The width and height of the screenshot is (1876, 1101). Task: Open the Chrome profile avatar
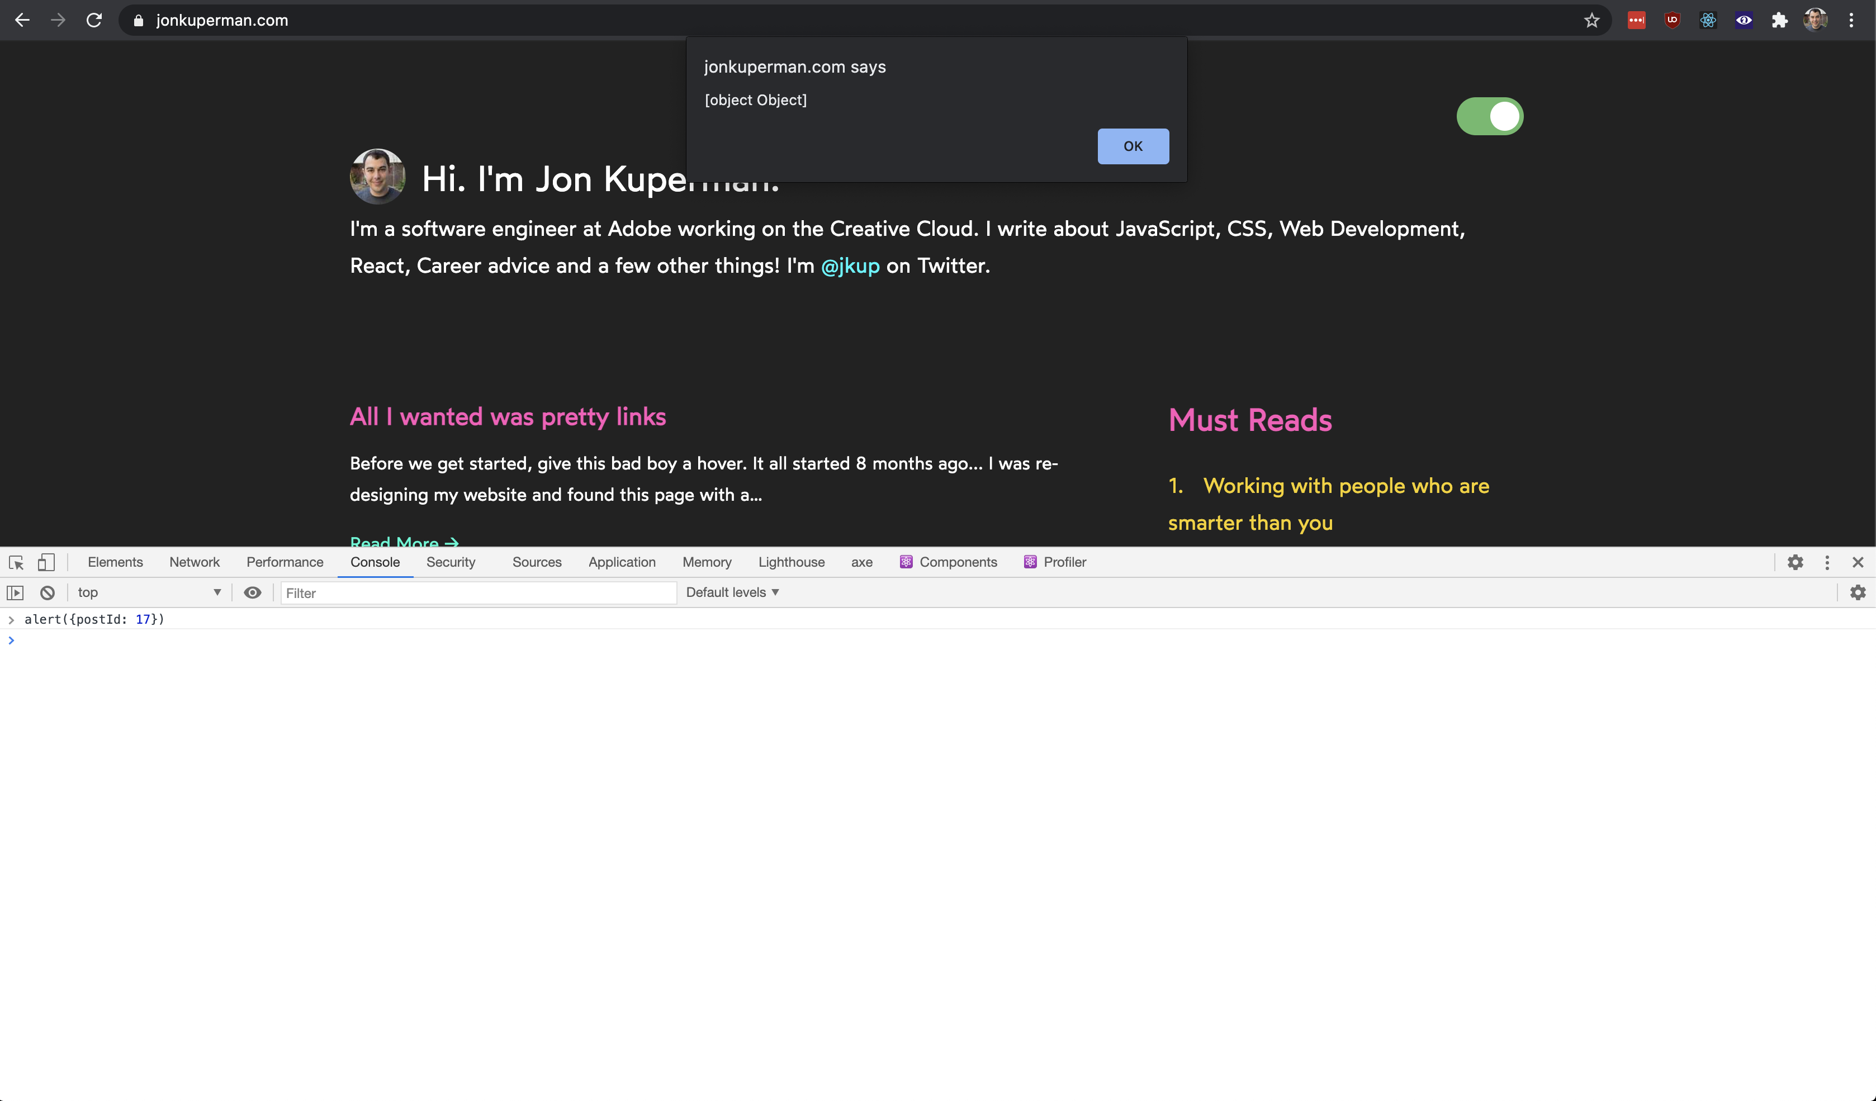pos(1815,20)
